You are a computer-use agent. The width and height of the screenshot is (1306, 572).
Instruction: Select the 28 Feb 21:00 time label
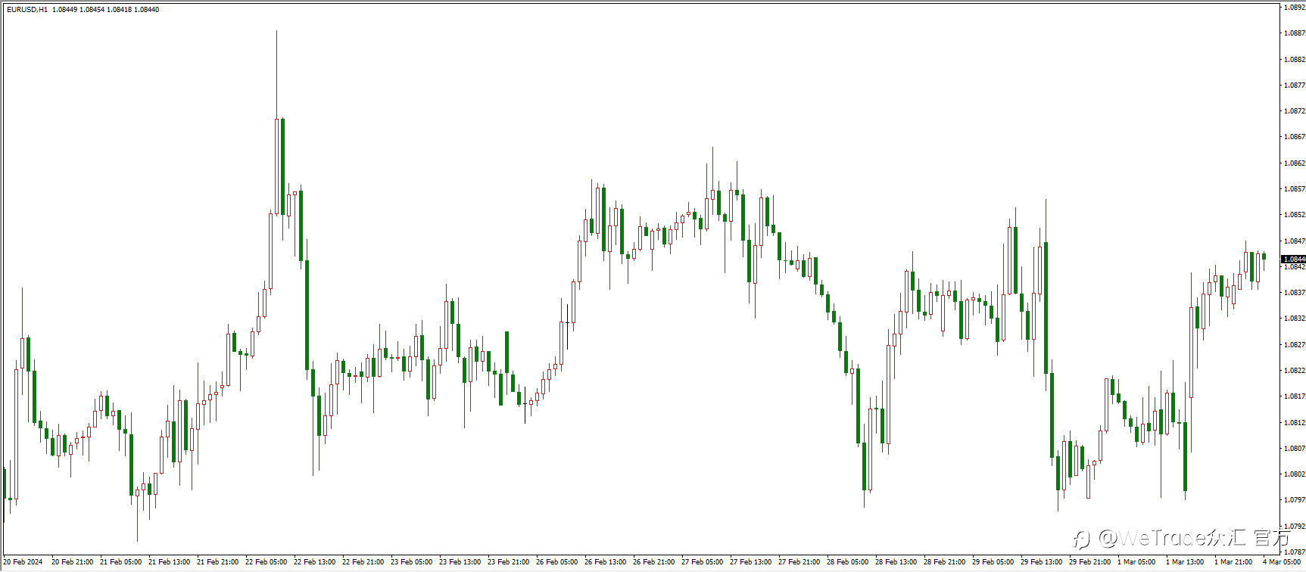coord(944,562)
